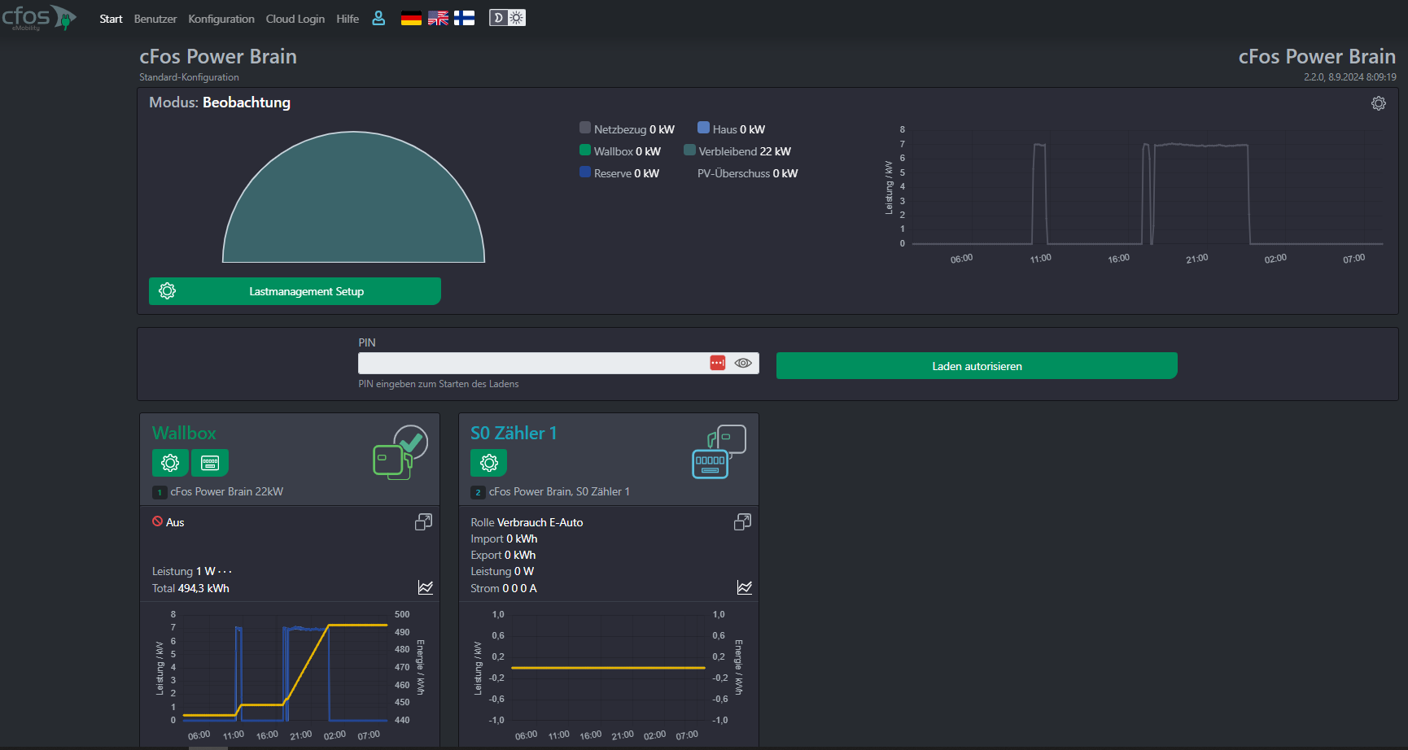Switch language to Finnish flag
Image resolution: width=1408 pixels, height=750 pixels.
464,18
